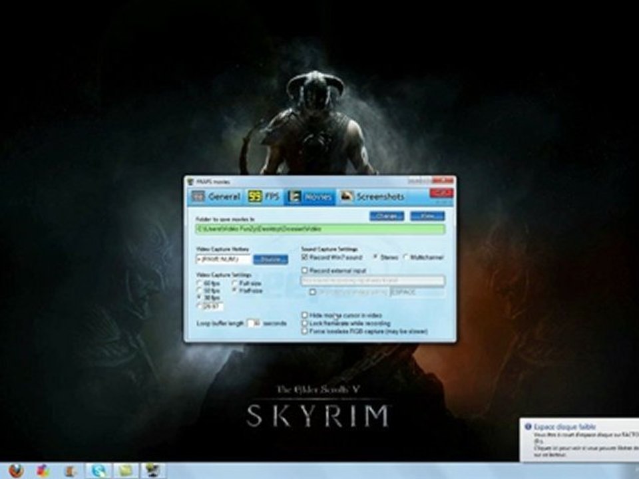
Task: Open Skype from the taskbar
Action: (x=99, y=471)
